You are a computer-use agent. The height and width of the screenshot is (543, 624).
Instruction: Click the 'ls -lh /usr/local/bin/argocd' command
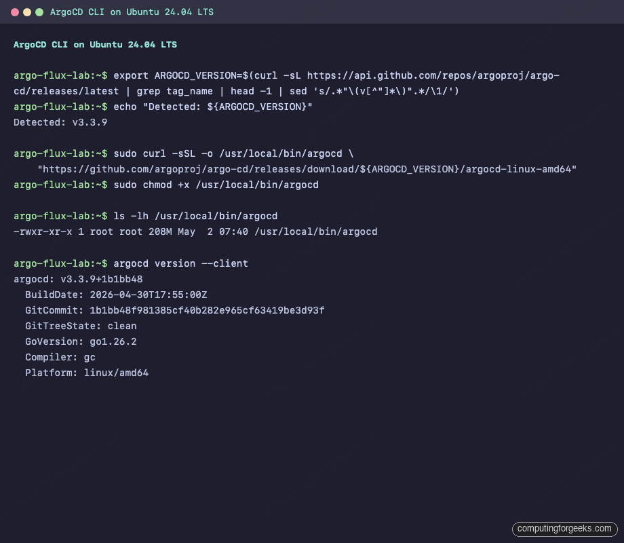195,216
